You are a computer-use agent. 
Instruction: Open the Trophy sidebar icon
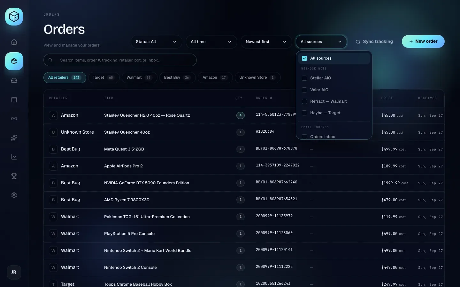pos(14,176)
